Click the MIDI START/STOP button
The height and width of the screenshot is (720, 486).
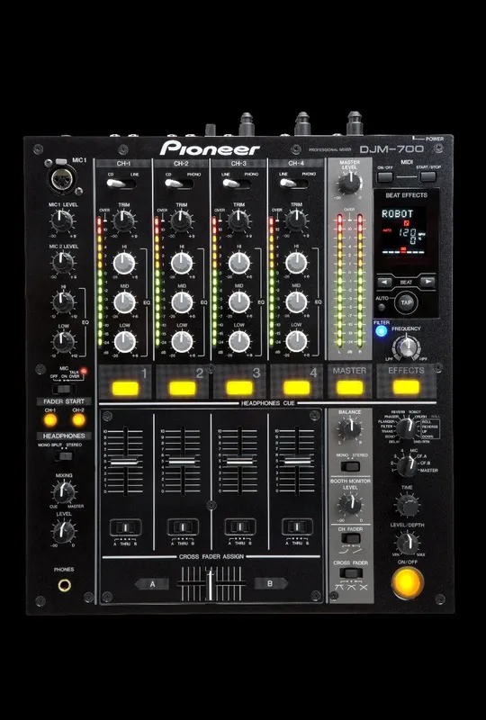point(427,176)
